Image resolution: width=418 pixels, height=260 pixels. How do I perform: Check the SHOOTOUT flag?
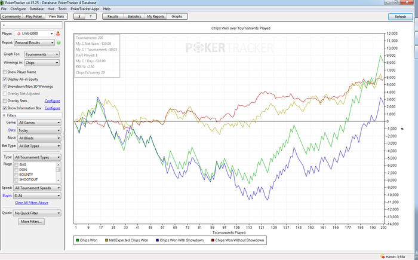click(16, 179)
